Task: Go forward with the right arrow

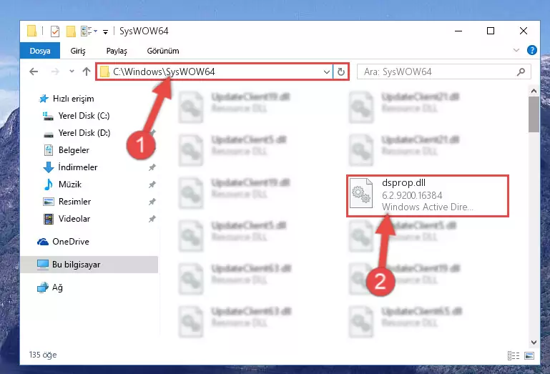Action: pyautogui.click(x=55, y=72)
